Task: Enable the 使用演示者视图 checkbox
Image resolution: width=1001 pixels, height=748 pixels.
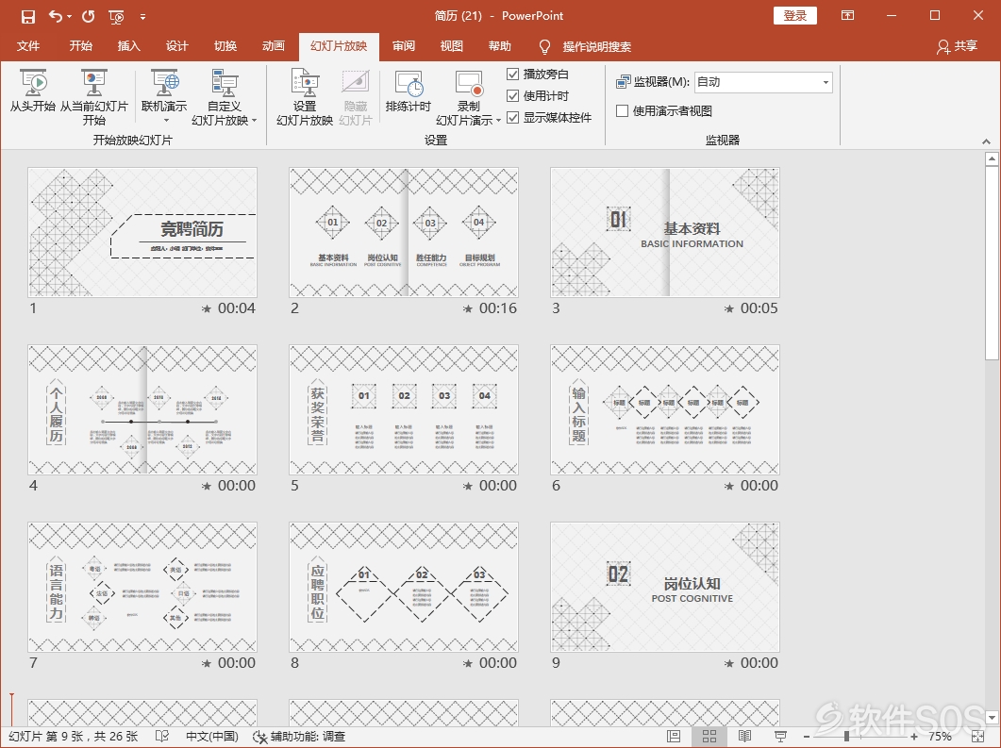Action: [x=623, y=111]
